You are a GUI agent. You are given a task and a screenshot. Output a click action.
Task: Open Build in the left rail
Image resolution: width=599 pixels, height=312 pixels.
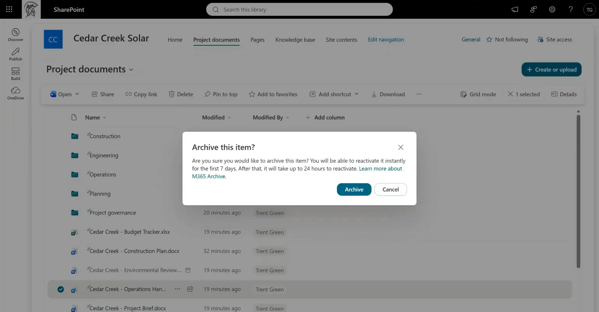(x=16, y=74)
